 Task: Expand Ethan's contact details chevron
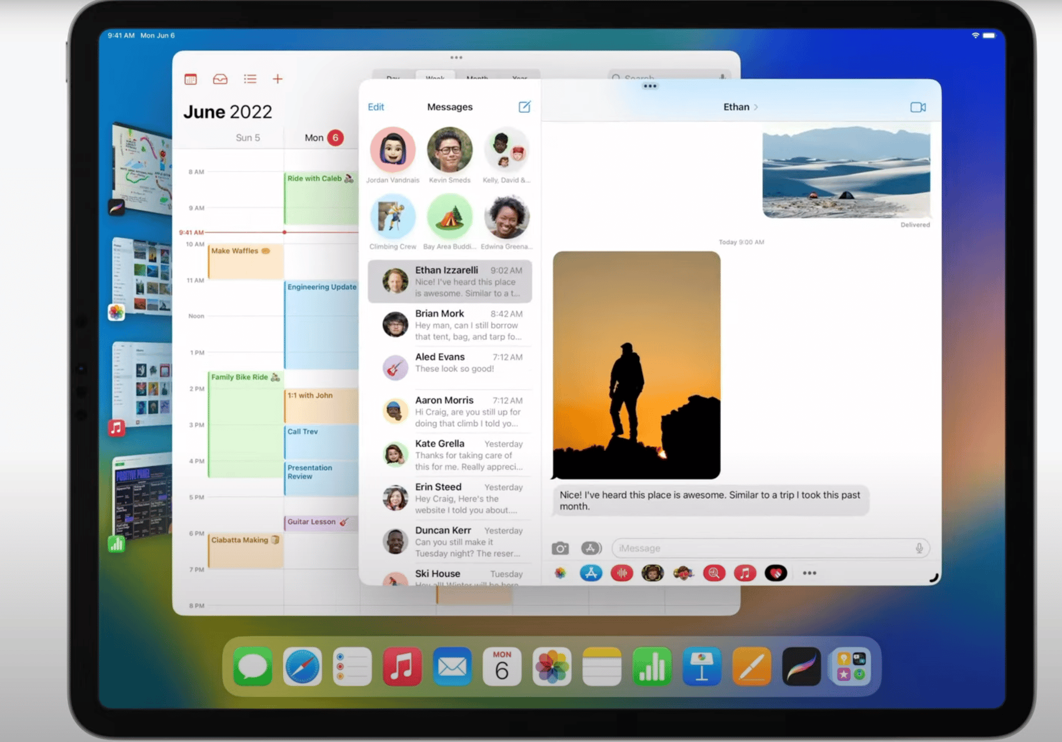tap(756, 107)
